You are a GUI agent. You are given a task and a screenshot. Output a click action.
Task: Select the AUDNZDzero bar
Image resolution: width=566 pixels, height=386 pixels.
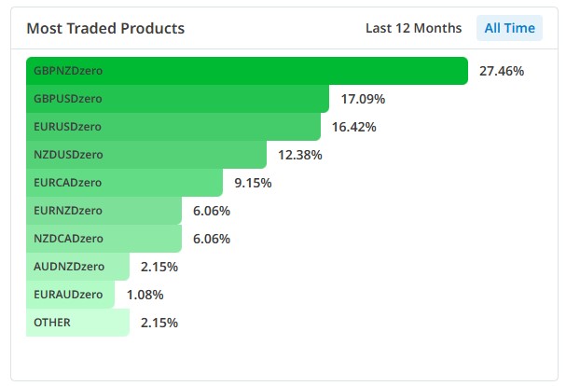[x=77, y=267]
